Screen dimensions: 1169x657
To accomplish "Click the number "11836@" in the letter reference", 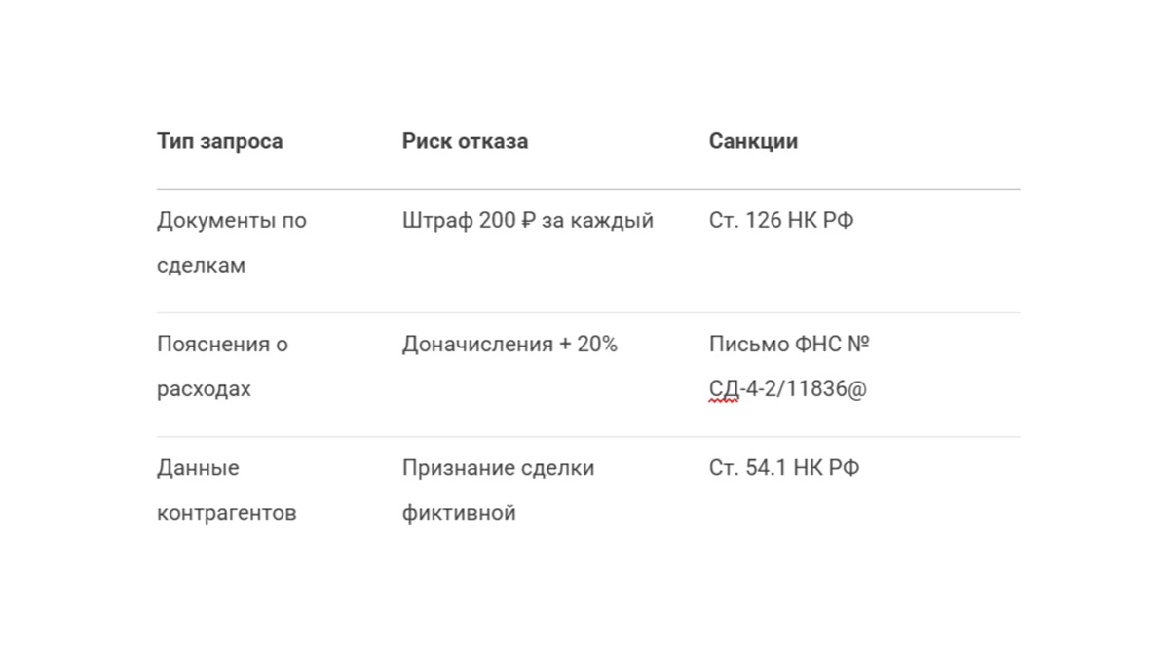I will 826,389.
